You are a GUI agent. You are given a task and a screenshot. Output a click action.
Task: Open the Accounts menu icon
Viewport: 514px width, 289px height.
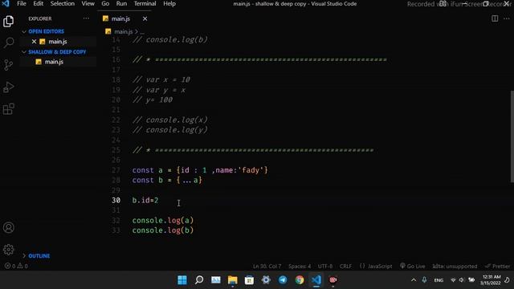coord(9,227)
